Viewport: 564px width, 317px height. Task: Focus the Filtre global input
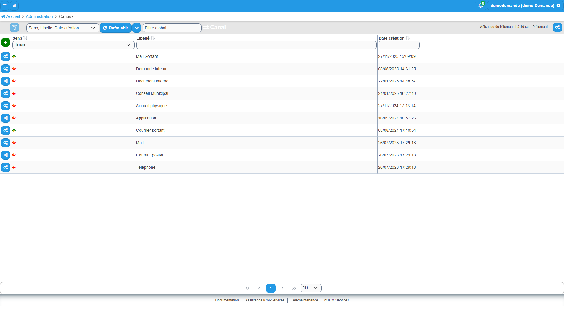pyautogui.click(x=172, y=28)
